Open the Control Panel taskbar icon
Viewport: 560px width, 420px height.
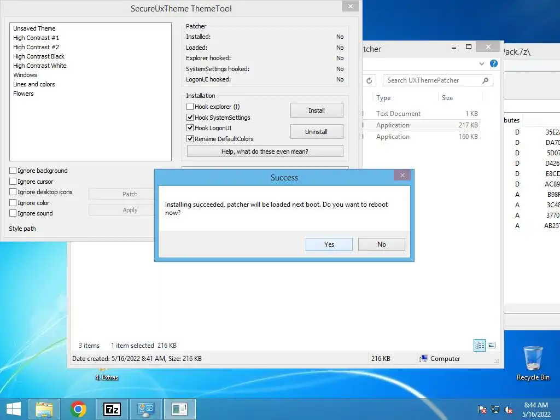click(x=145, y=409)
